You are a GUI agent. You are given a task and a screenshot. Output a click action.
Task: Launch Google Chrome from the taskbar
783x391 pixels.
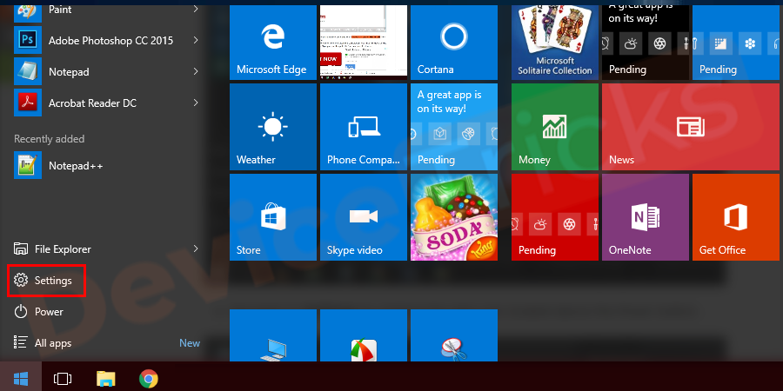tap(149, 379)
